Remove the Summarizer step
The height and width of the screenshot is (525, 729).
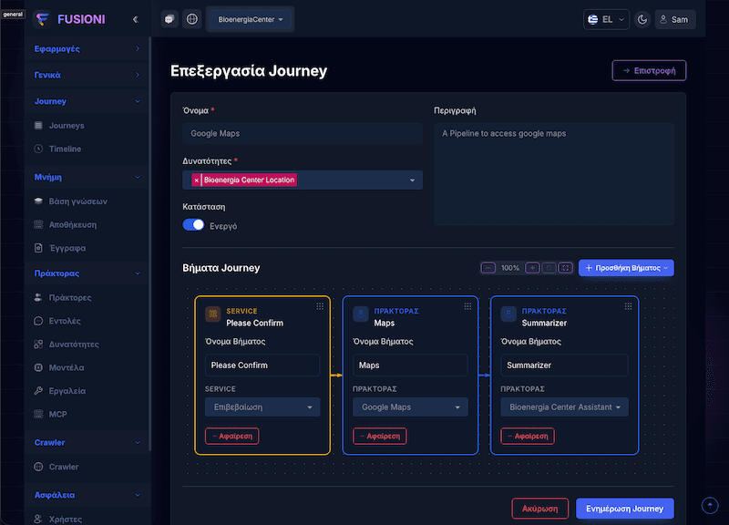click(528, 437)
